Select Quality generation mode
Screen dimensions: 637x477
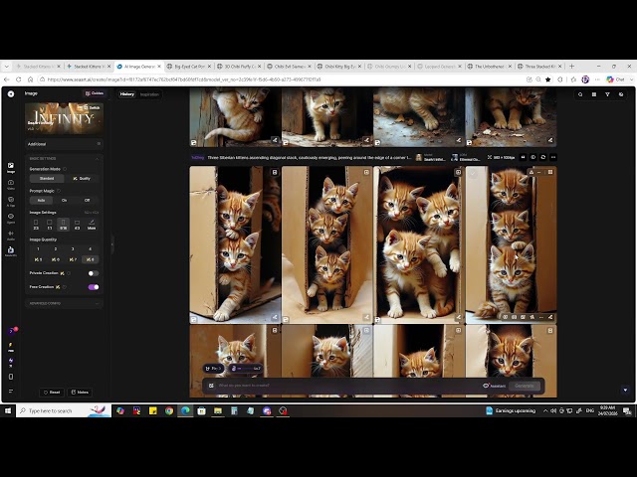click(82, 179)
